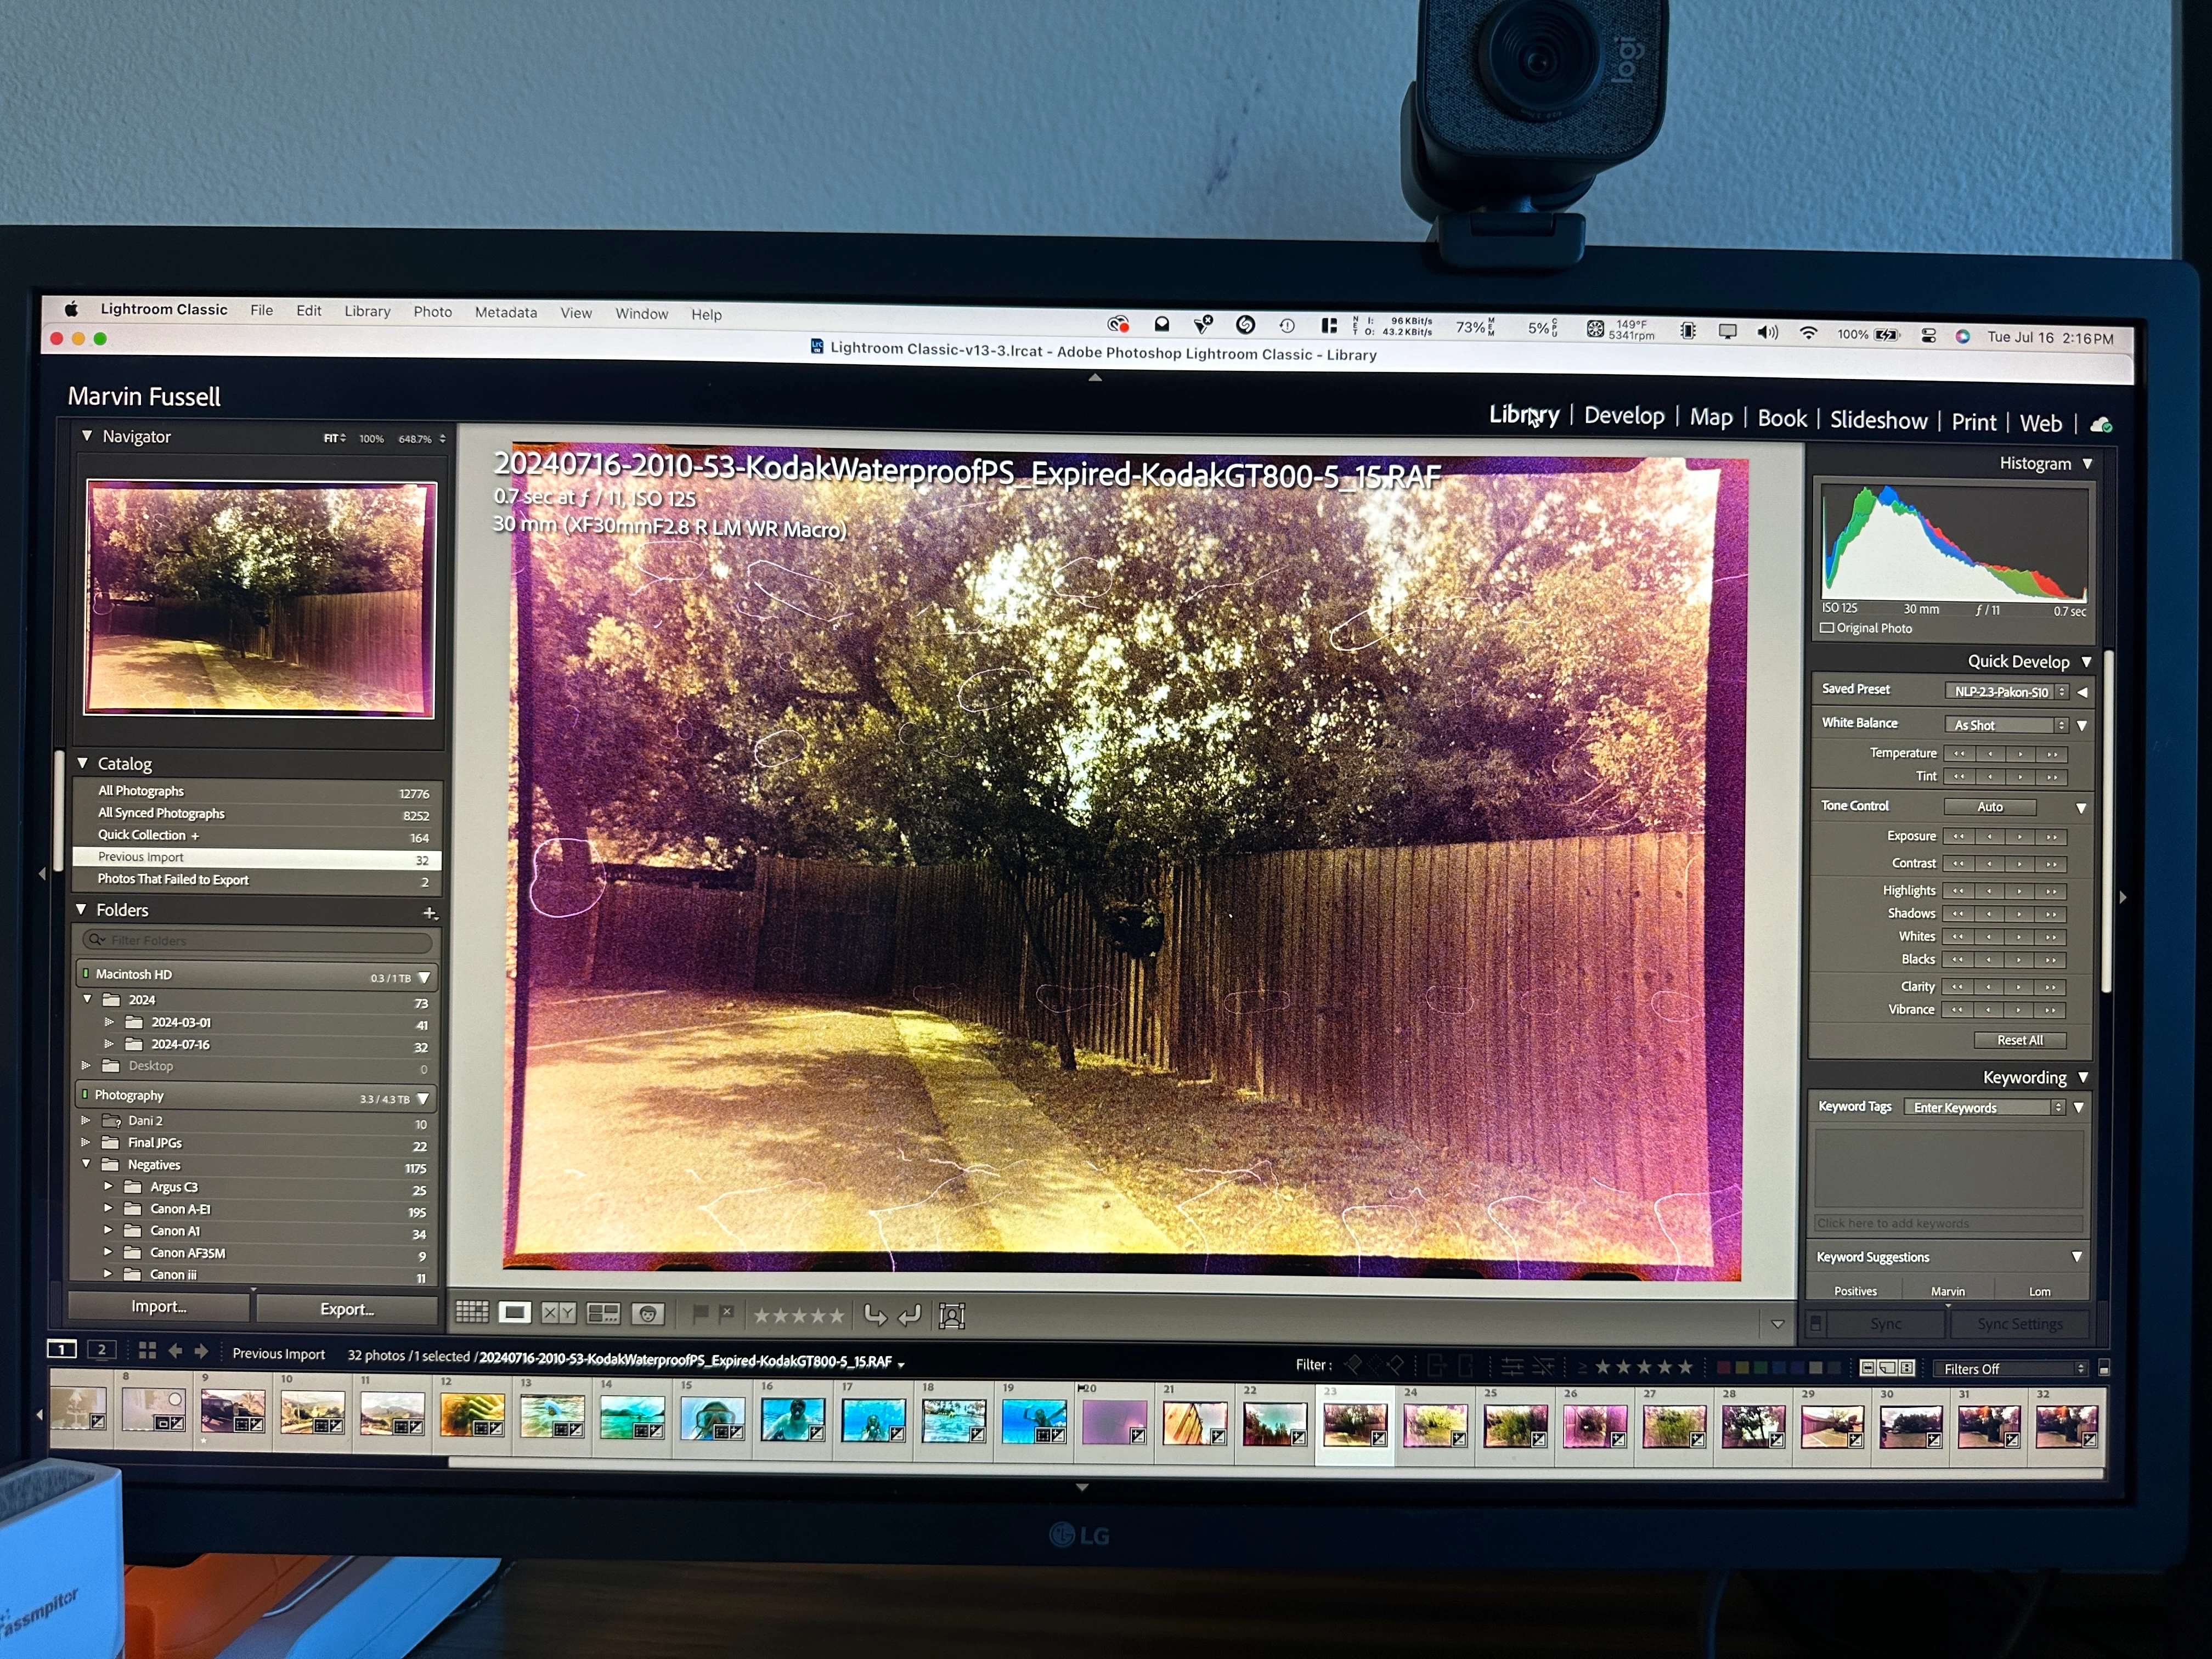Click the cloud sync status icon
This screenshot has height=1659, width=2212.
click(2101, 425)
